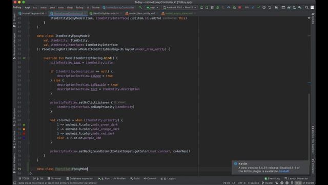The width and height of the screenshot is (328, 185).
Task: Open the Layout Inspector panel
Action: [x=296, y=178]
